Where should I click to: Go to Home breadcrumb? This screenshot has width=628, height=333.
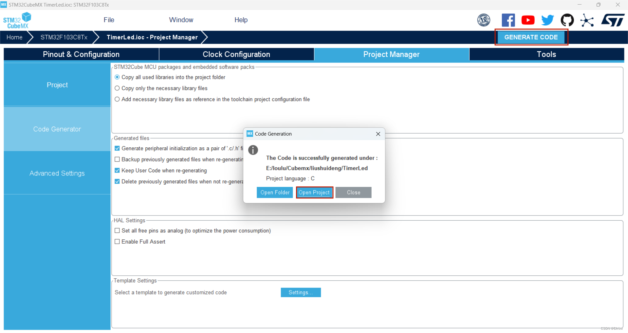14,37
